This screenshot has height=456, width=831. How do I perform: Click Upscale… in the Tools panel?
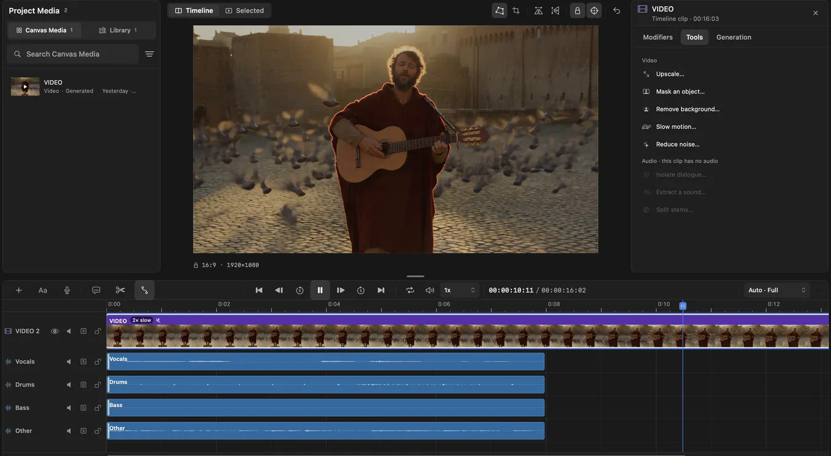[x=670, y=74]
